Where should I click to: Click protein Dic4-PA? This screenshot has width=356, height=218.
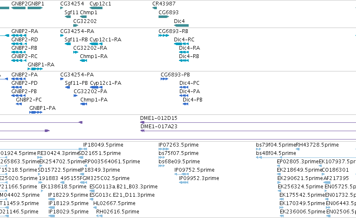tap(190, 91)
